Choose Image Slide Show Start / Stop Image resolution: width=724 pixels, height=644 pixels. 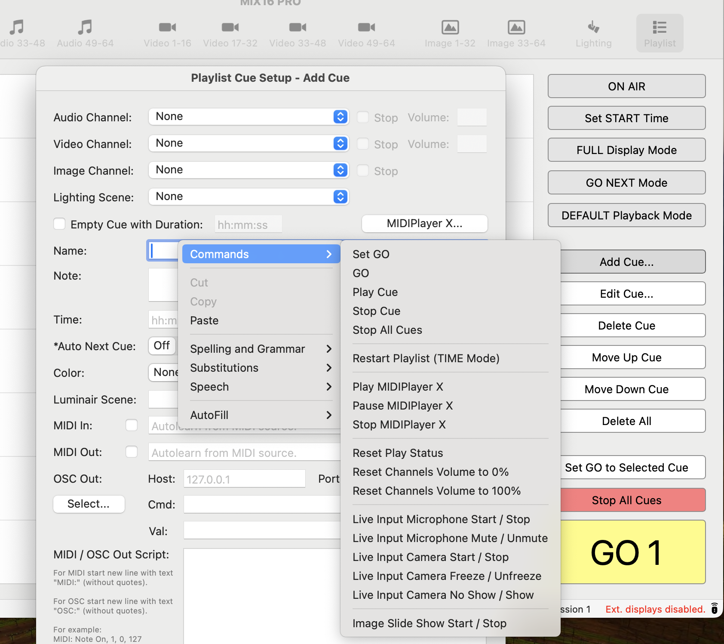450,623
